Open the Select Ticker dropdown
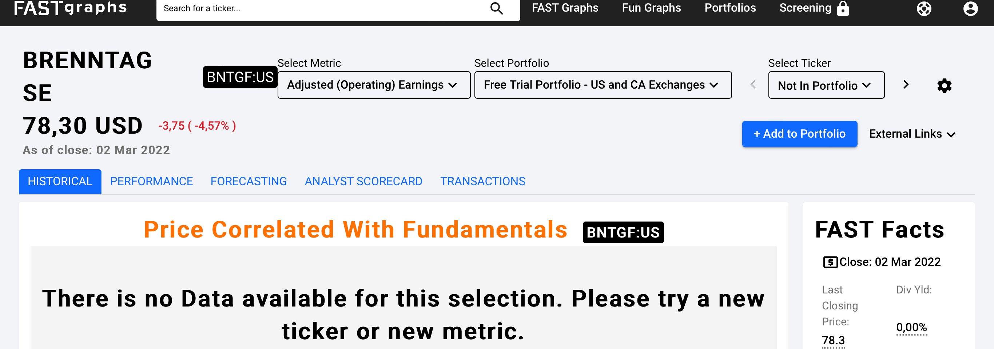The width and height of the screenshot is (994, 349). (x=826, y=85)
